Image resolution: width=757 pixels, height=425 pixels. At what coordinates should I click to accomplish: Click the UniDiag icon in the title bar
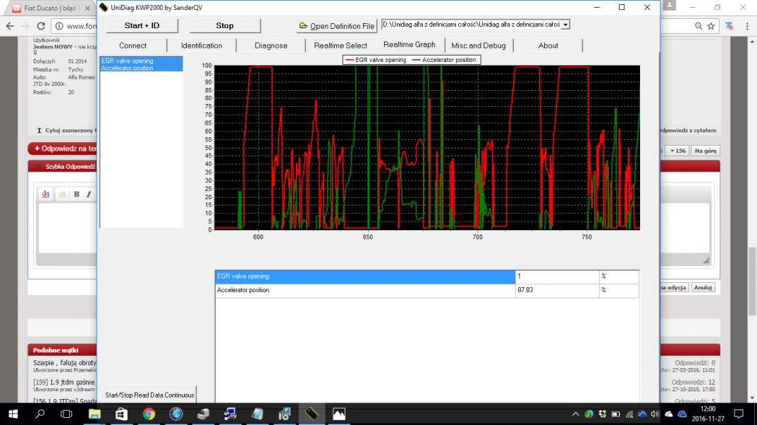[x=103, y=7]
